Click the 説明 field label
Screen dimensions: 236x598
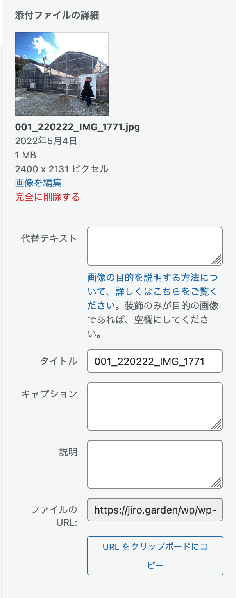pos(68,452)
